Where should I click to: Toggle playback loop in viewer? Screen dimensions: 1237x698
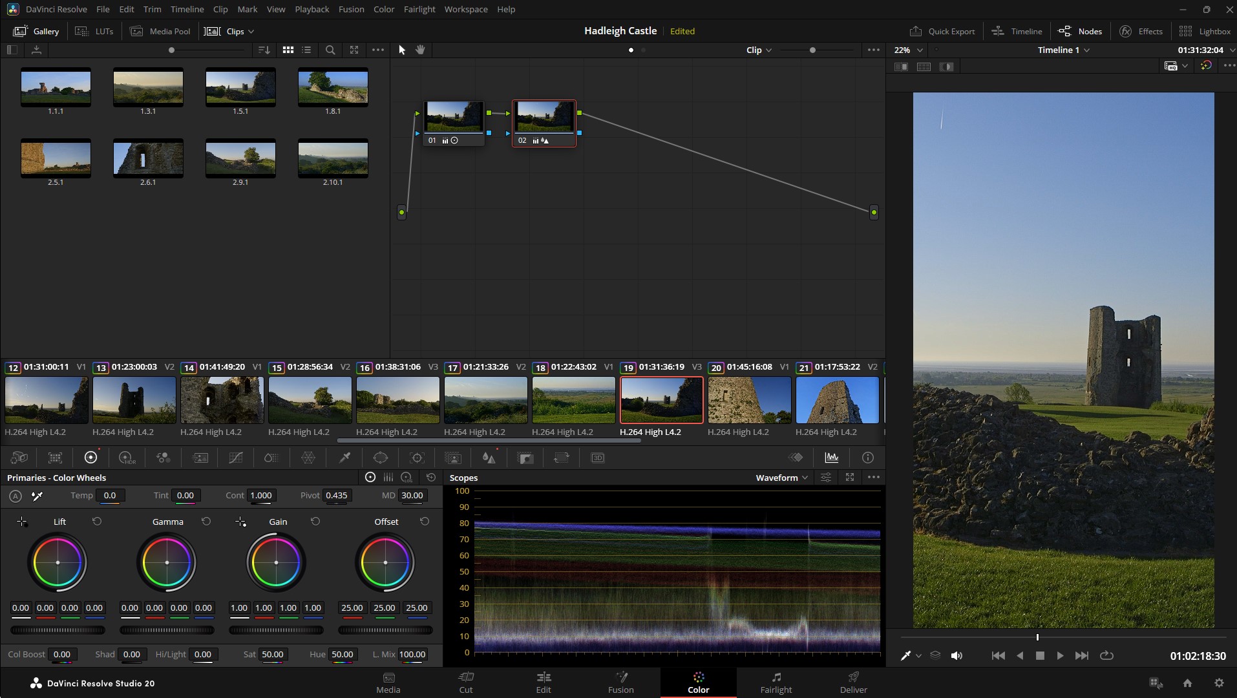[x=1106, y=655]
